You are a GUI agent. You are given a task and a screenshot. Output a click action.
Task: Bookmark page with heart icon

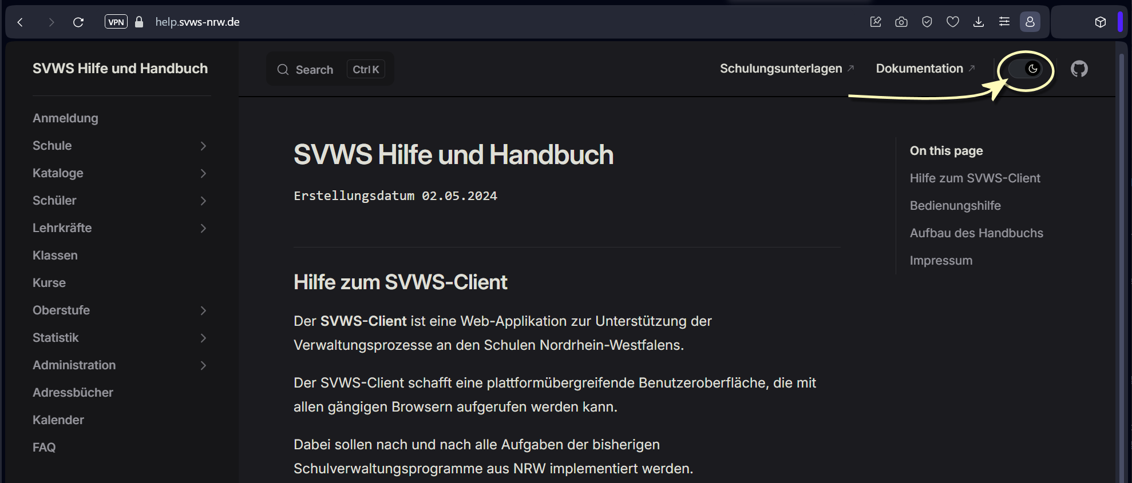953,22
